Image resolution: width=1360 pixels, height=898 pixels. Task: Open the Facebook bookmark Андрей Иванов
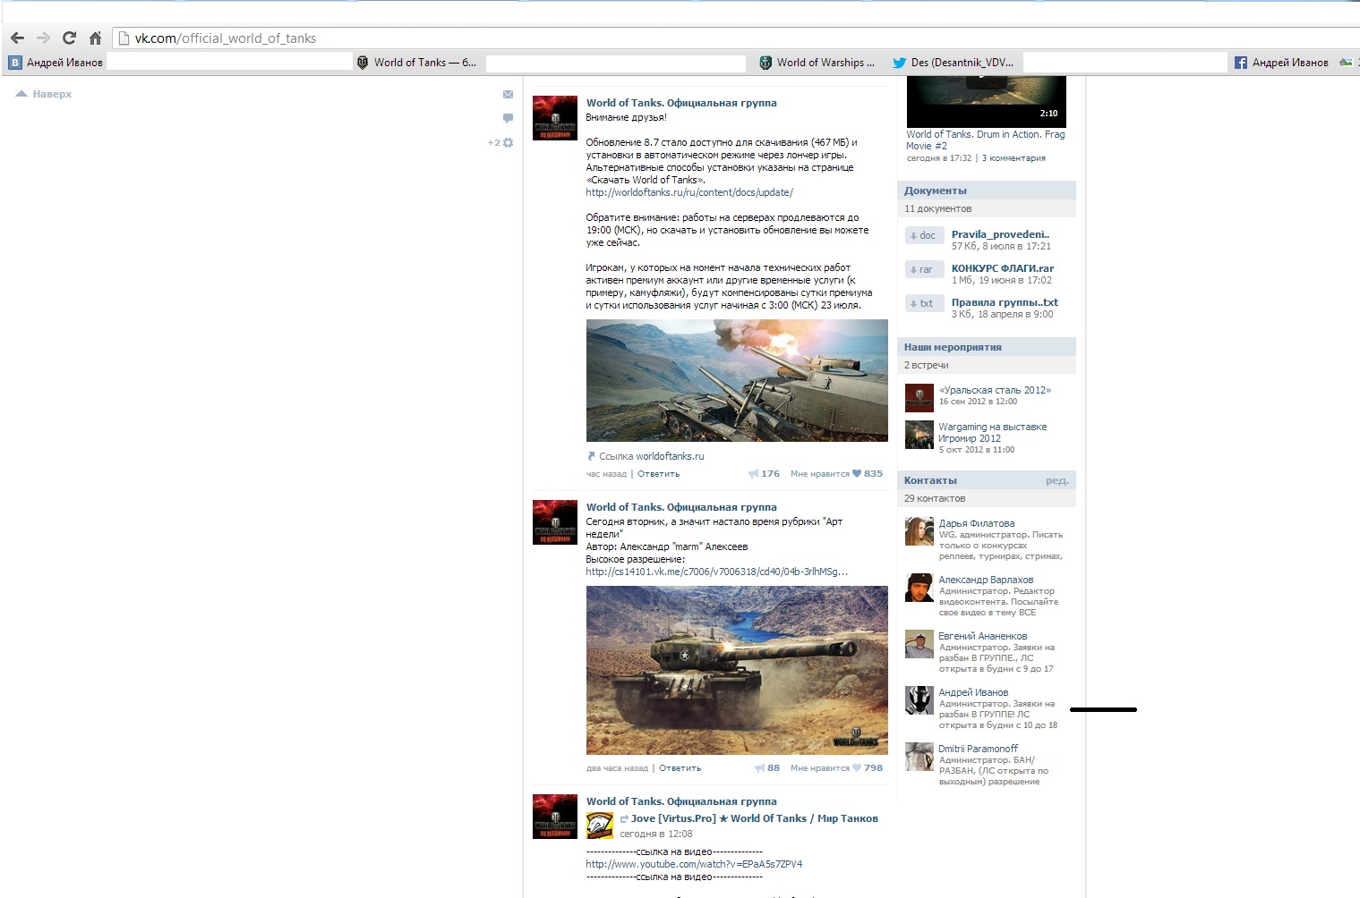(1282, 63)
